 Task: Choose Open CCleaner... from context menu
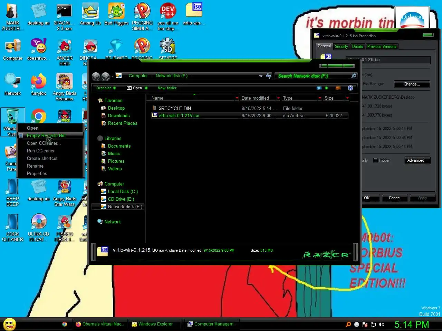50,143
